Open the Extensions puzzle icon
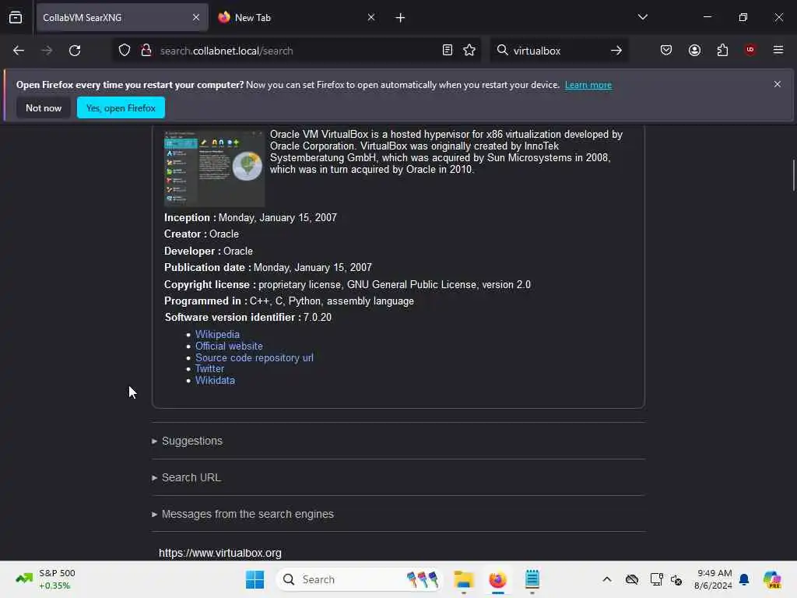This screenshot has height=598, width=797. pos(722,51)
